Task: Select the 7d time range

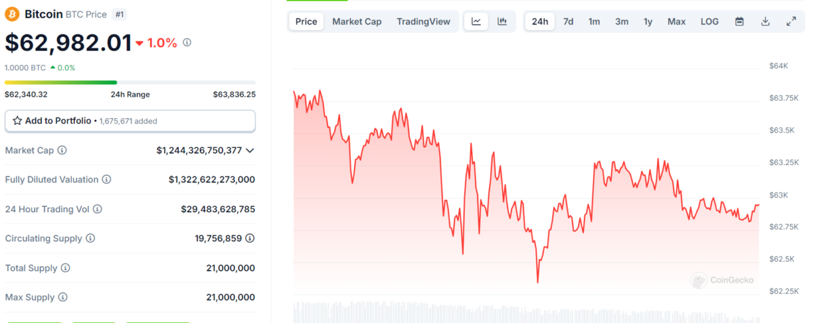Action: point(568,22)
